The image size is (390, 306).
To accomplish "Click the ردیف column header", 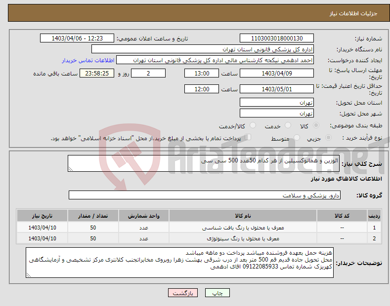I will (374, 216).
